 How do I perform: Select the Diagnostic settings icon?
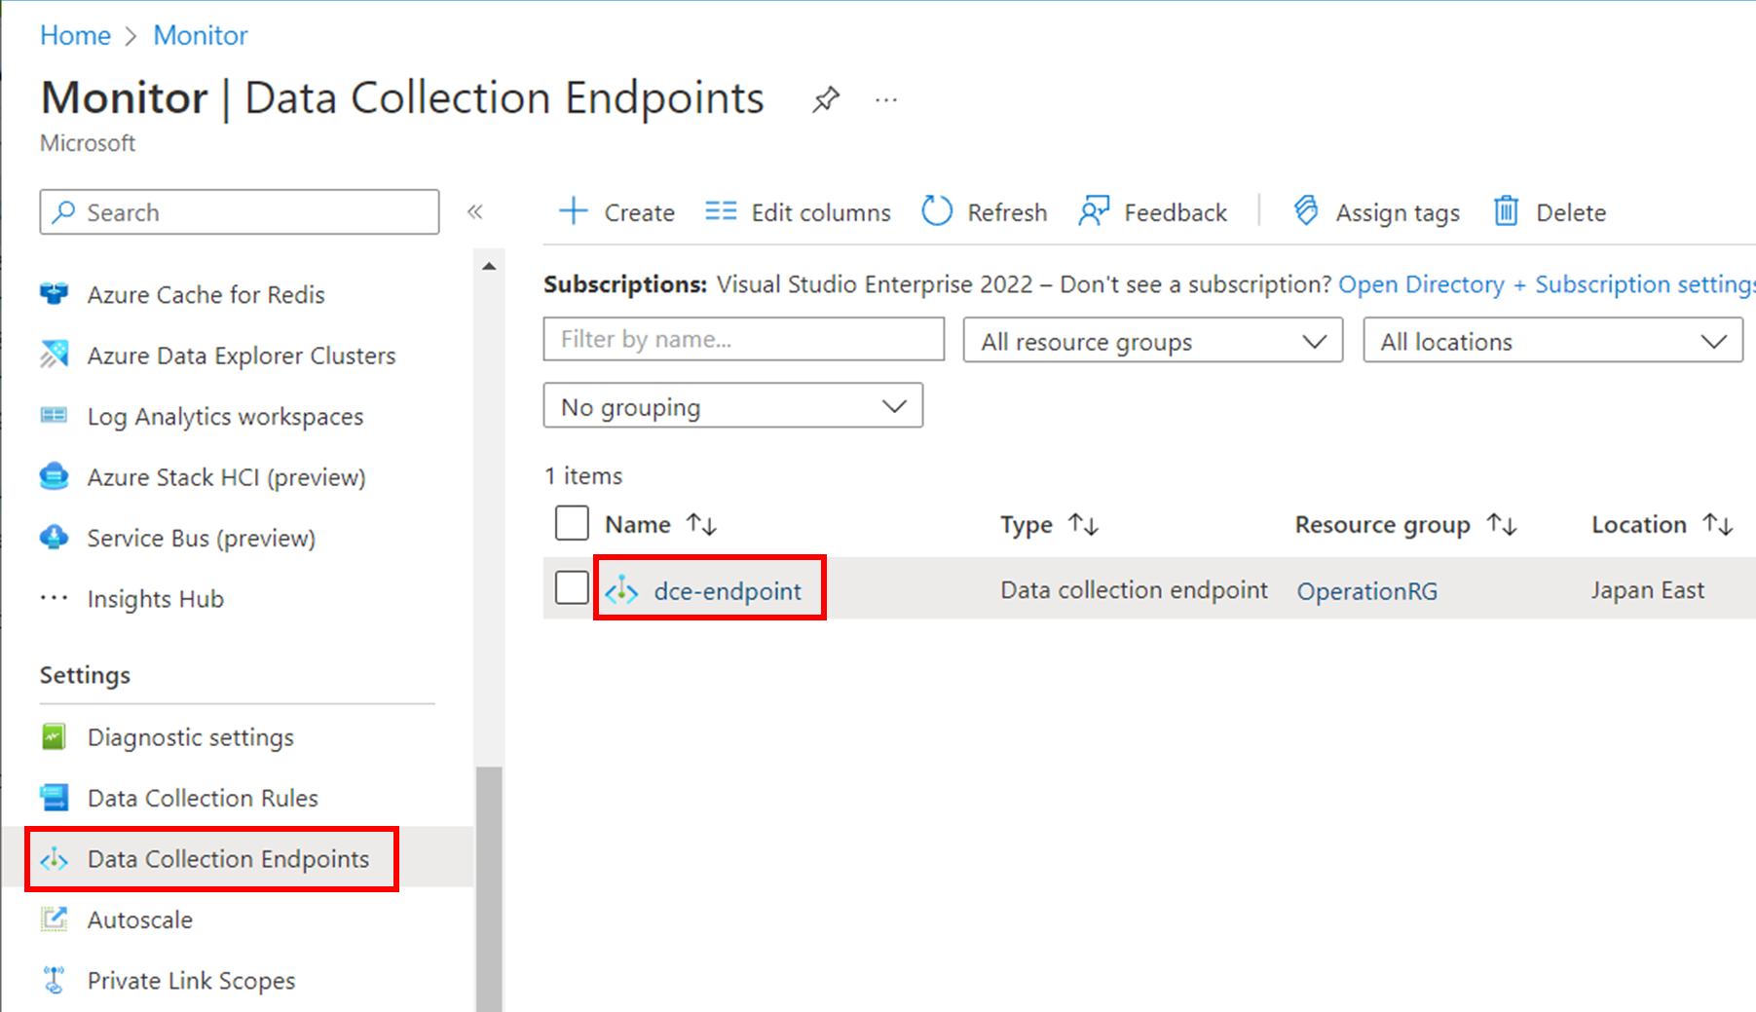coord(56,736)
